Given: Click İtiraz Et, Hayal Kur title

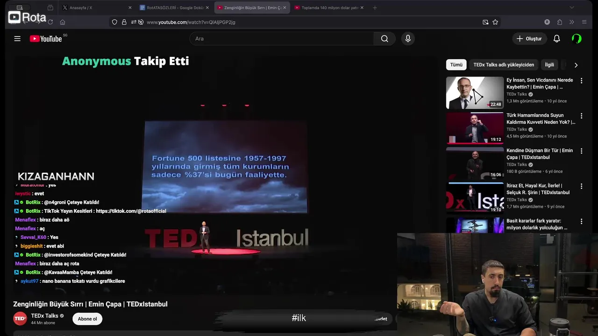Looking at the screenshot, I should [x=538, y=189].
